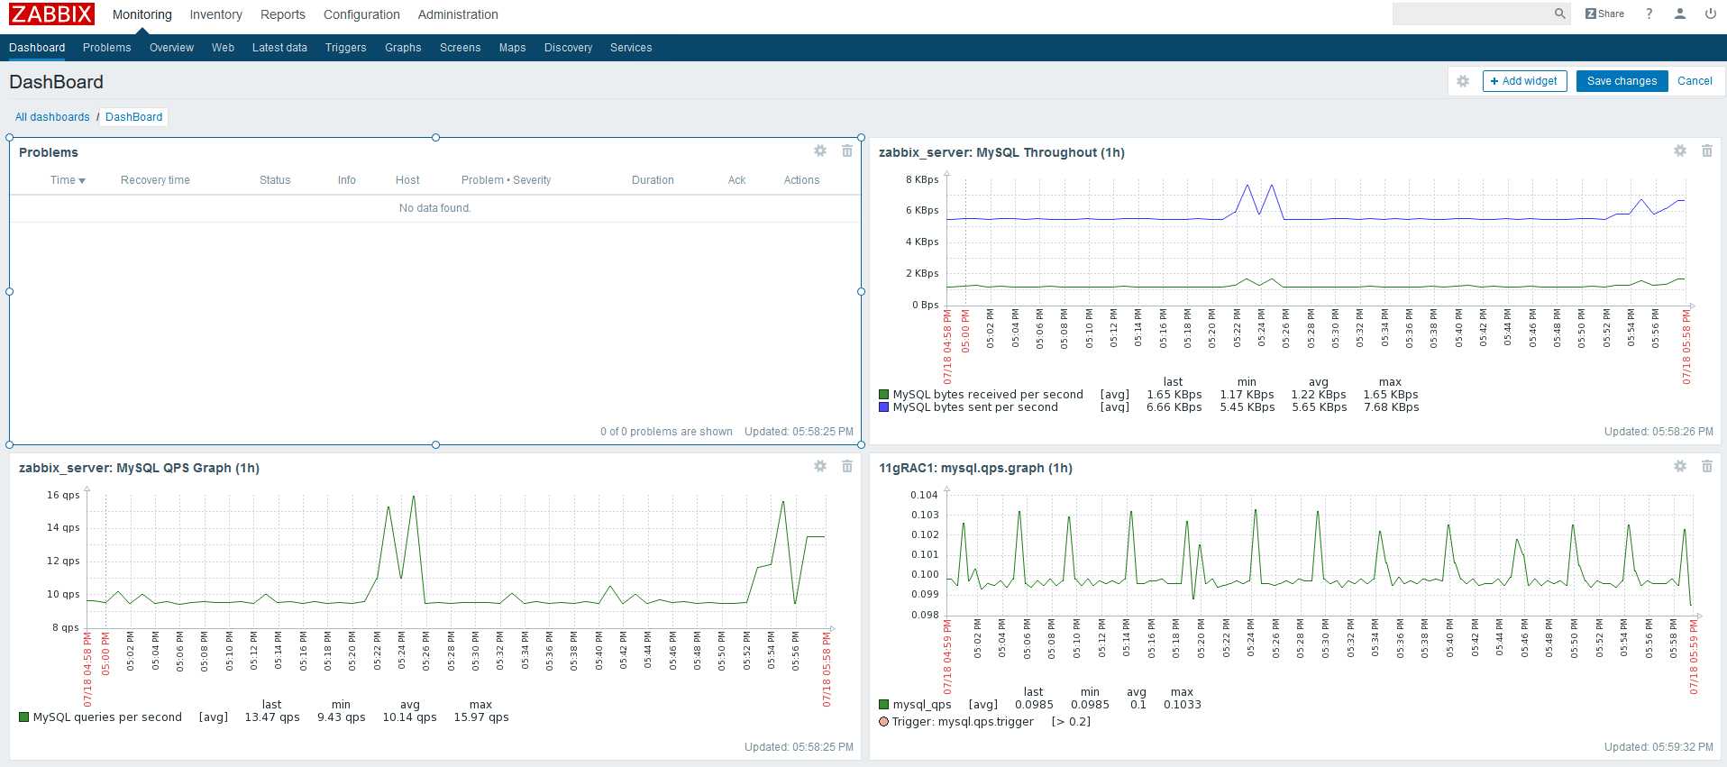Click the MySQL Throughout graph plot
The height and width of the screenshot is (767, 1727).
click(1316, 242)
